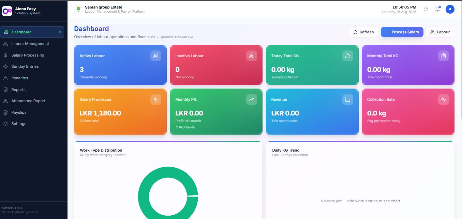Click the pulse icon on Collection Rate card

(x=444, y=99)
